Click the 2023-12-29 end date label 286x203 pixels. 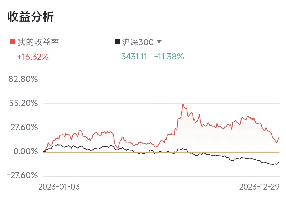[x=259, y=187]
